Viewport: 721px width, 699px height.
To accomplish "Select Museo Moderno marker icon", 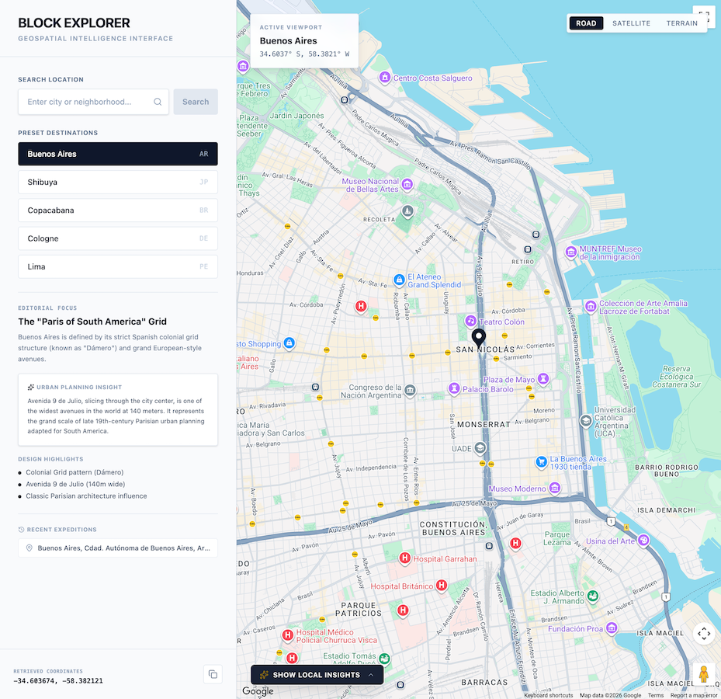I will tap(555, 488).
